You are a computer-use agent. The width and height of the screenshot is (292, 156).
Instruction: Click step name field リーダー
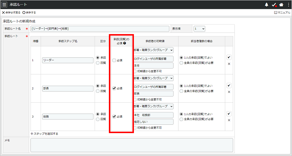[68, 60]
